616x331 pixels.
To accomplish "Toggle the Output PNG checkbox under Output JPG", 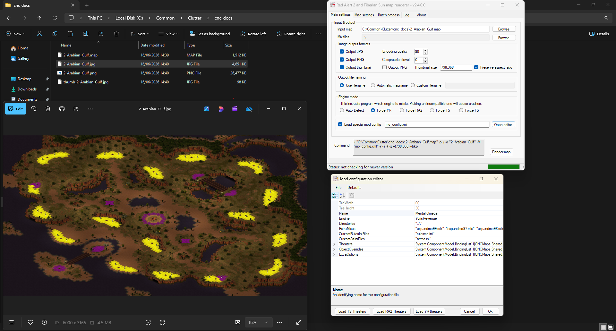I will coord(342,59).
